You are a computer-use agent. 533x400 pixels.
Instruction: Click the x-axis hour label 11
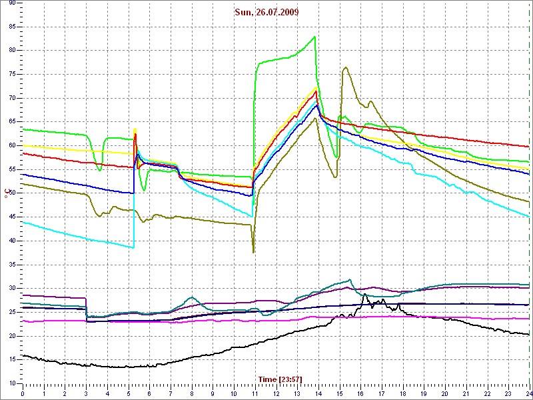pyautogui.click(x=255, y=393)
